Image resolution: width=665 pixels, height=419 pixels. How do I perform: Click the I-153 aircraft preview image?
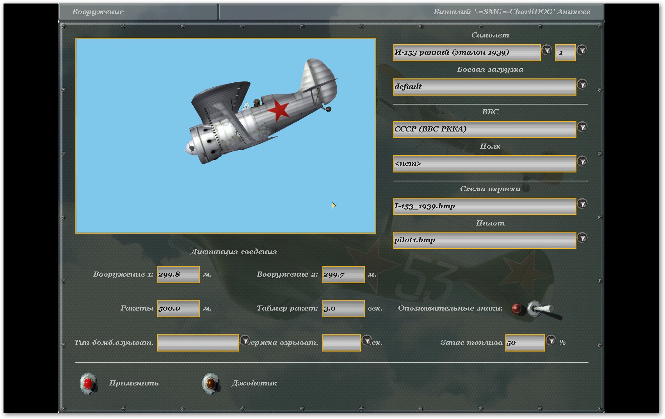(x=226, y=136)
